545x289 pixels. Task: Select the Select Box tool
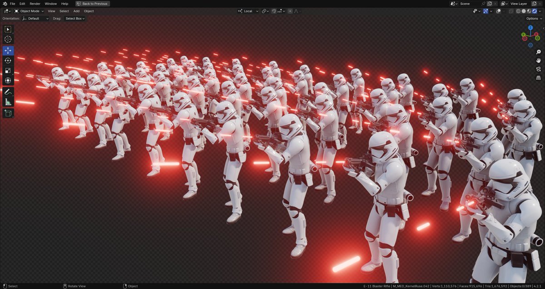pos(8,29)
